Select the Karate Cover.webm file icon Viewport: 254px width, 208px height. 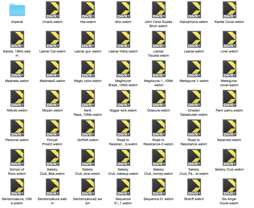coord(229,10)
